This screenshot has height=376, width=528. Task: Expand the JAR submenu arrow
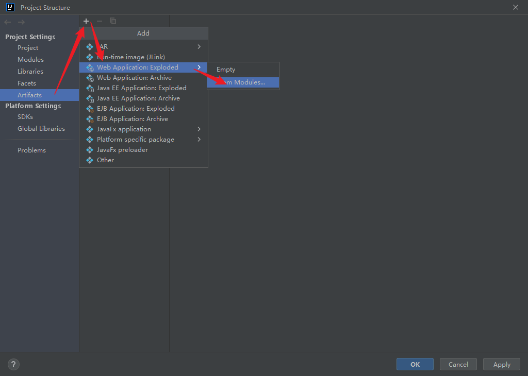pyautogui.click(x=199, y=47)
